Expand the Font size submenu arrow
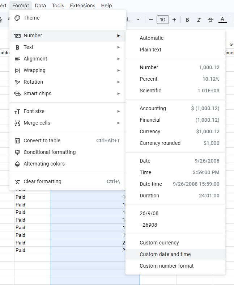234x285 pixels. tap(119, 111)
